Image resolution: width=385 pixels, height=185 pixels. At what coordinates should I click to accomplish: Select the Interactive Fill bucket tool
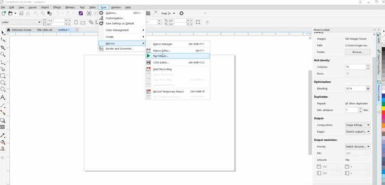[x=3, y=142]
